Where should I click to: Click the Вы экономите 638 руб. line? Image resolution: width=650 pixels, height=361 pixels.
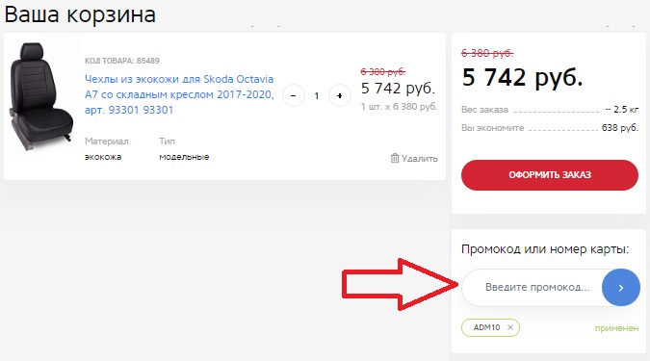pos(550,128)
